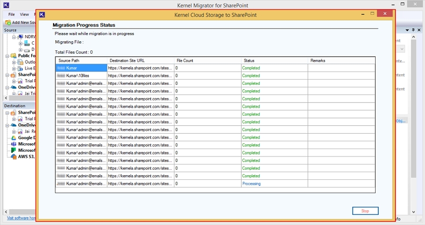
Task: Click the Stop button in migration dialog
Action: 365,211
